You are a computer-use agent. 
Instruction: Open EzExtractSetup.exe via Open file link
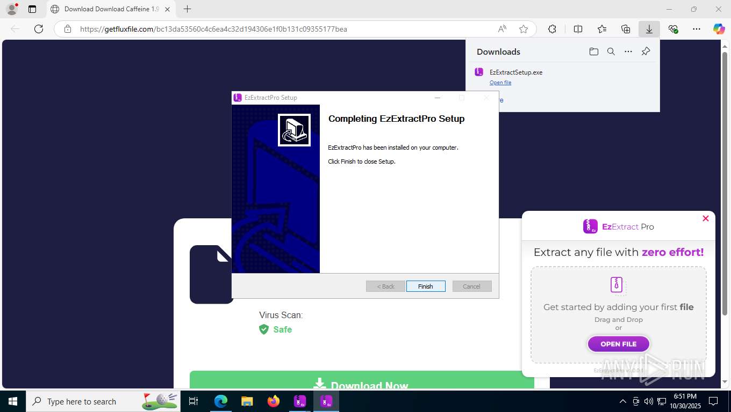[500, 83]
